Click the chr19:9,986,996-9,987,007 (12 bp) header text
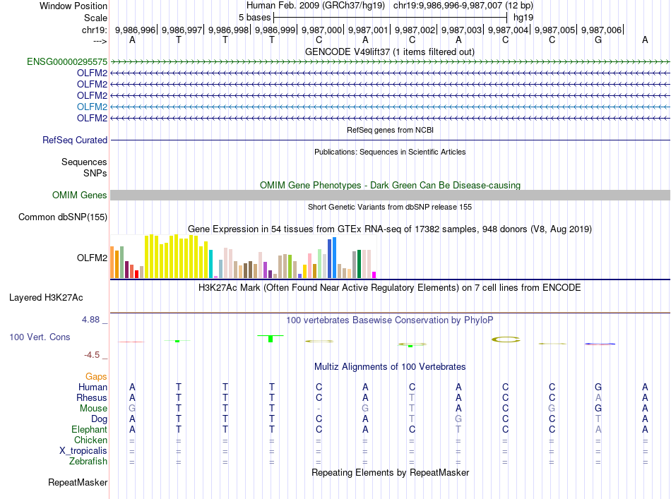Image resolution: width=671 pixels, height=499 pixels. pyautogui.click(x=463, y=6)
